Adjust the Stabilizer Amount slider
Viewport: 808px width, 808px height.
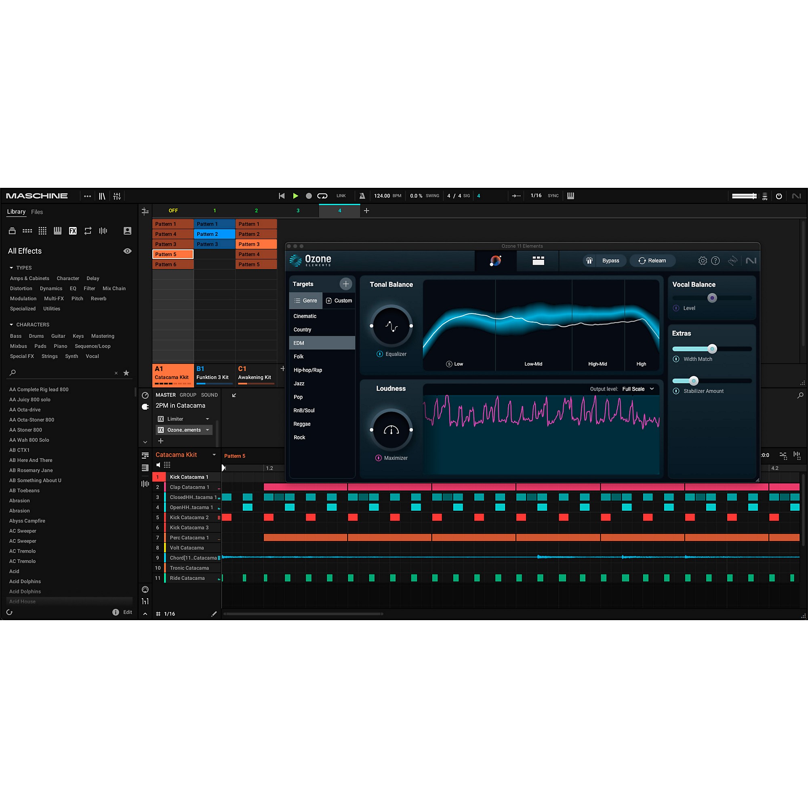[x=694, y=381]
